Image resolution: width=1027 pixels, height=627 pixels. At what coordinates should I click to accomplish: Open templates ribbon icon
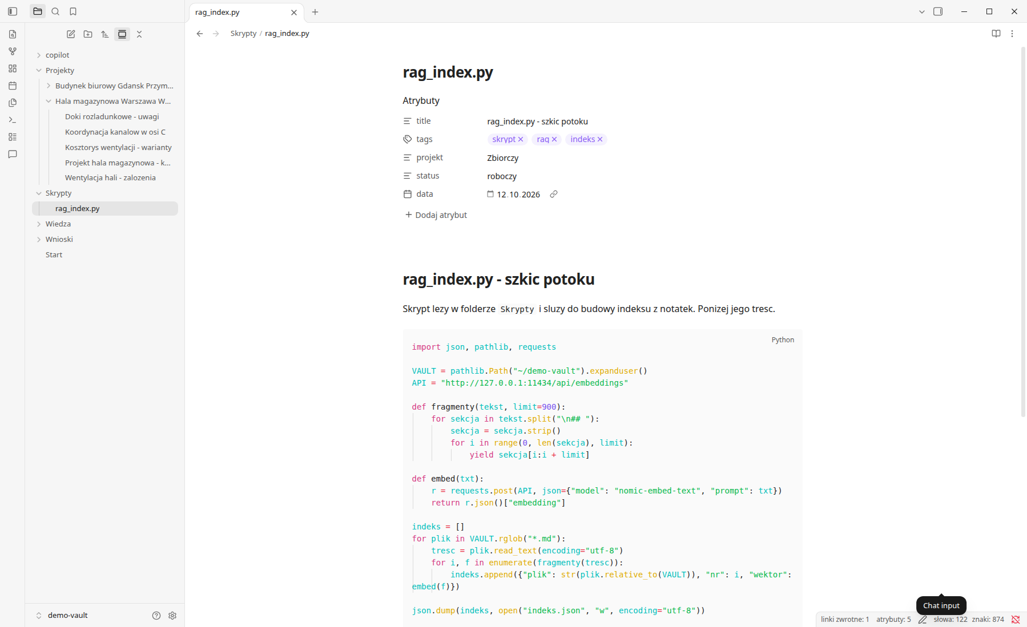click(13, 103)
